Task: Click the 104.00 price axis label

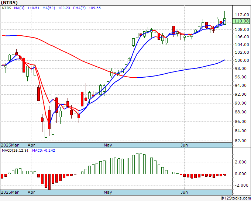Action: (x=242, y=45)
